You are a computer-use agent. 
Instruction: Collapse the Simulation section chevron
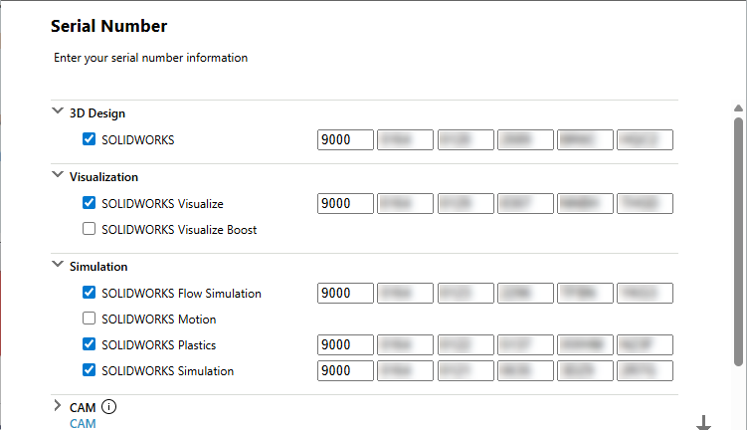tap(58, 264)
